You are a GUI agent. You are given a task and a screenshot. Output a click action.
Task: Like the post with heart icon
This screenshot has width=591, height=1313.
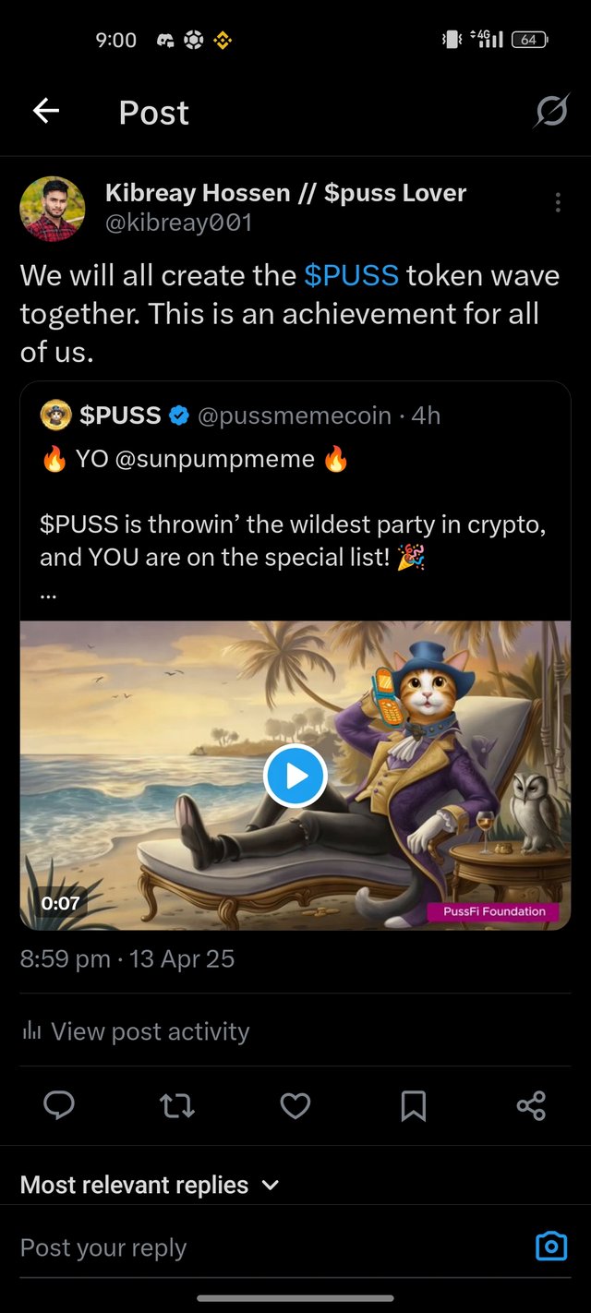pyautogui.click(x=295, y=1105)
